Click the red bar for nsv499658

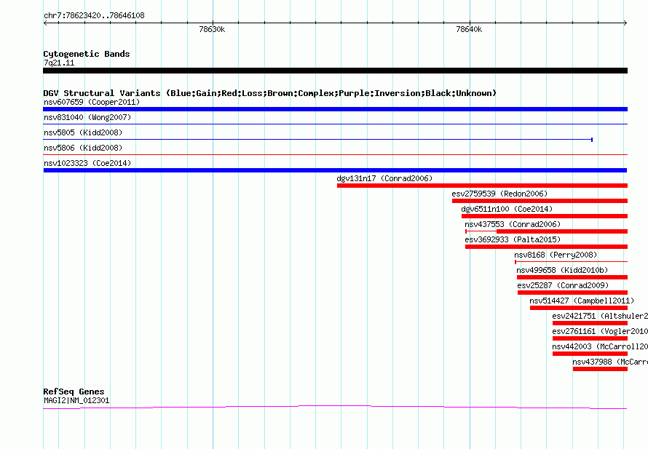tap(572, 277)
